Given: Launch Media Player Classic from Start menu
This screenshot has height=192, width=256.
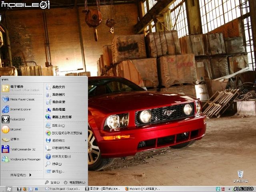Looking at the screenshot, I should 22,99.
